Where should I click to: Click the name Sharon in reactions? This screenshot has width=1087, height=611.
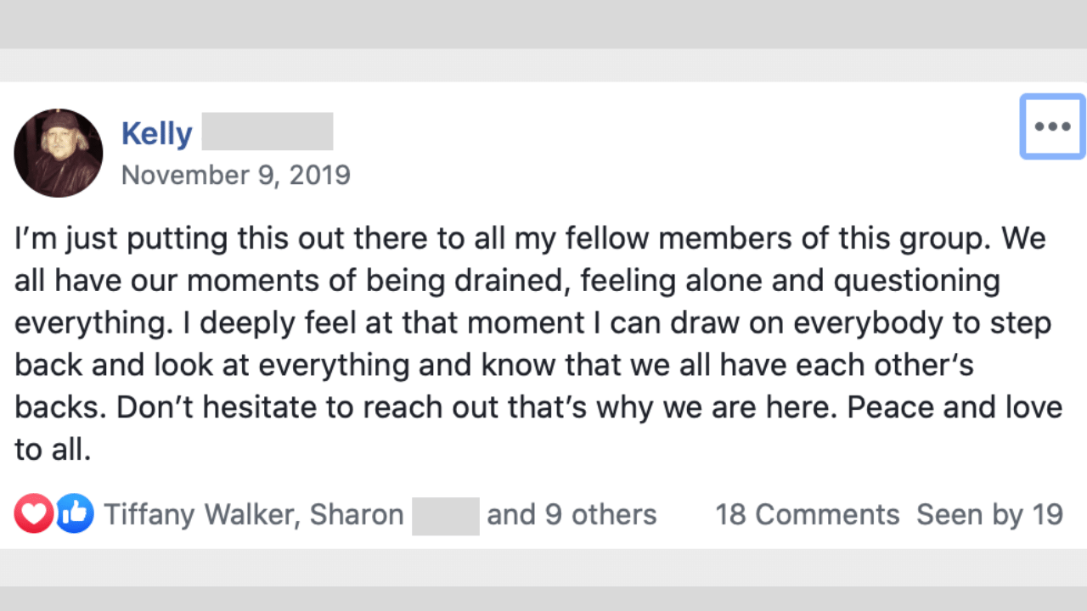click(x=357, y=514)
